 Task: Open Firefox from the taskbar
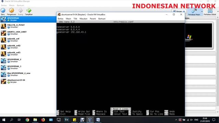tap(43, 120)
